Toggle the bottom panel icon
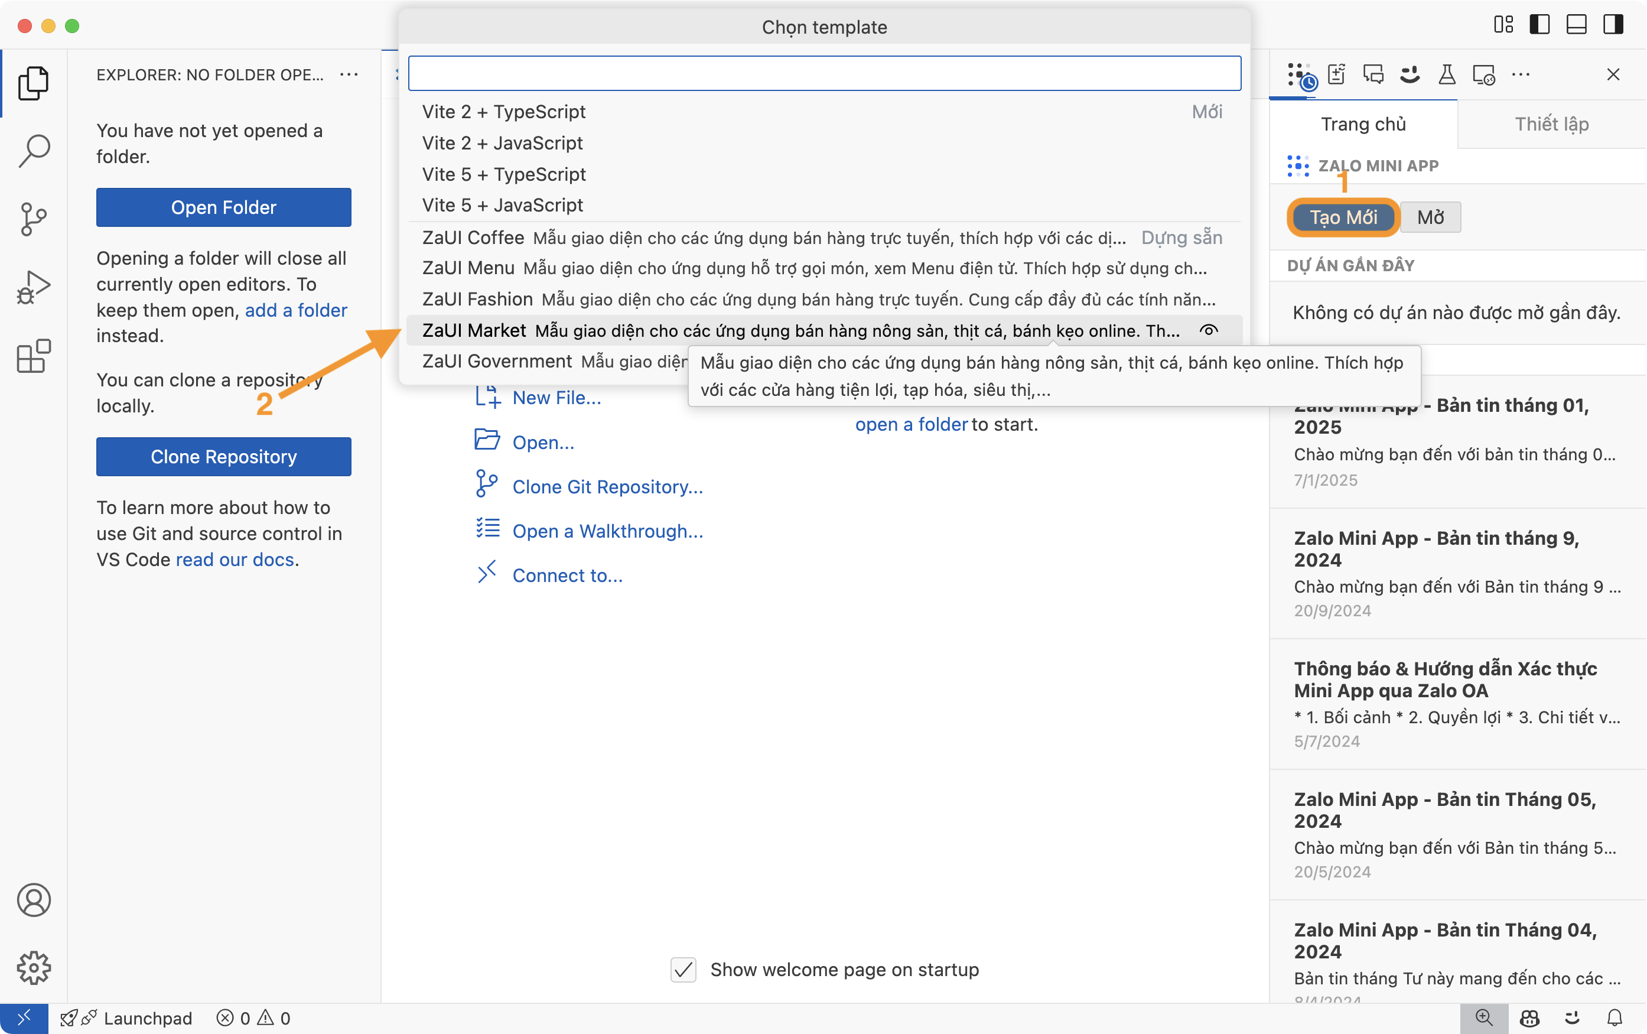 (x=1577, y=25)
